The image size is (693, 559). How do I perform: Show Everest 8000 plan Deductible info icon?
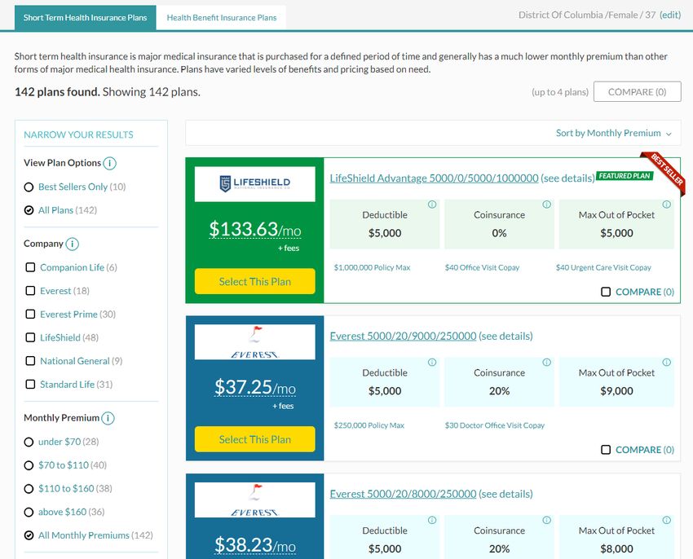point(432,520)
